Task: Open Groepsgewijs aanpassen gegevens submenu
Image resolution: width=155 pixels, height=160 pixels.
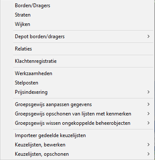Action: [x=77, y=104]
